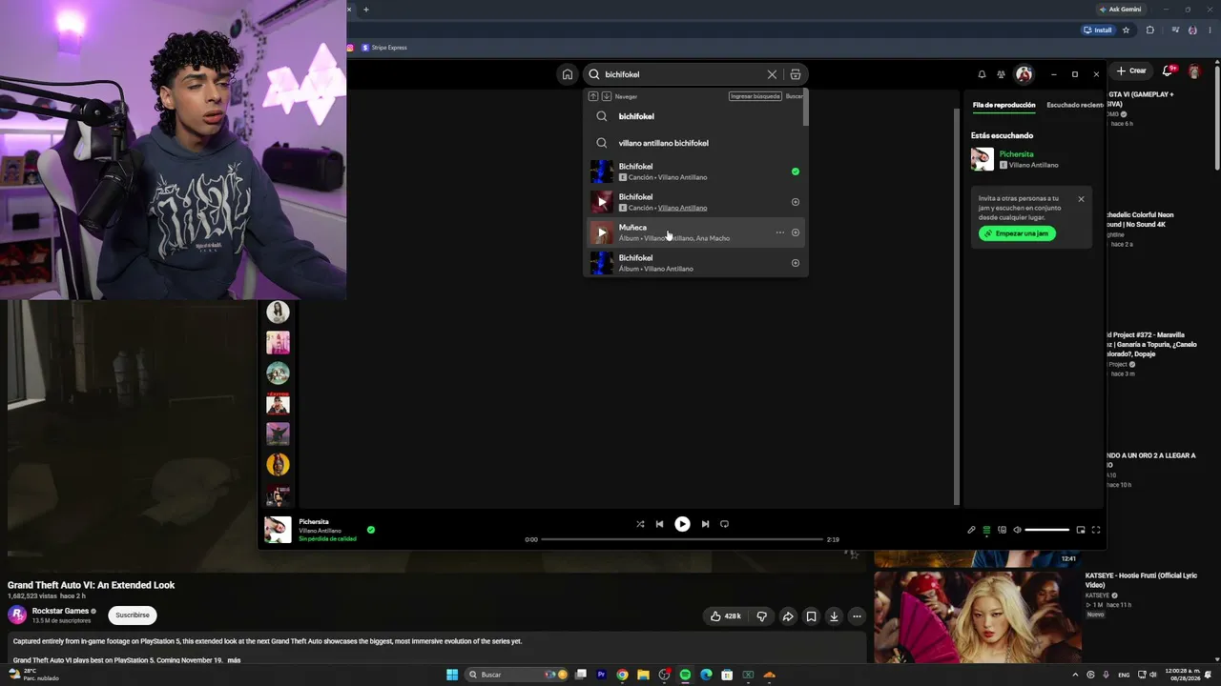1221x686 pixels.
Task: Click Ask Gemini in Chrome
Action: point(1120,10)
